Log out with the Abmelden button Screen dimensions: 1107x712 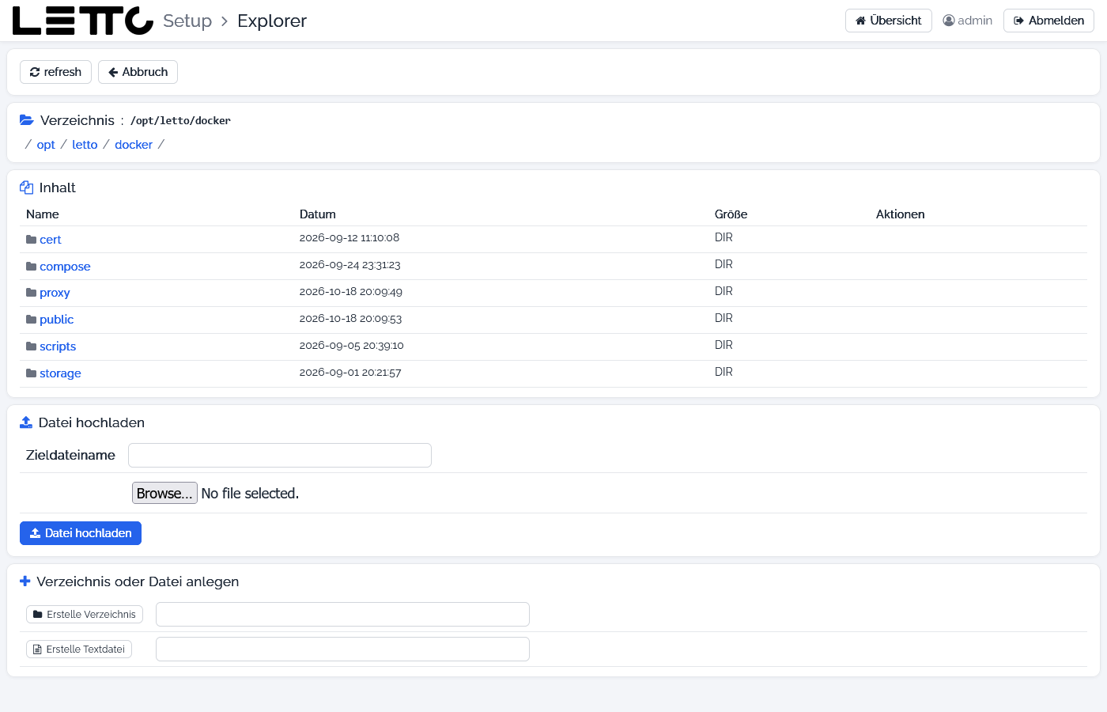1048,21
